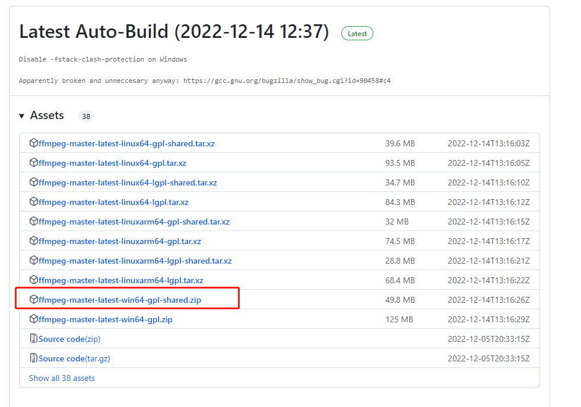Click Show all 38 assets link
581x407 pixels.
62,378
